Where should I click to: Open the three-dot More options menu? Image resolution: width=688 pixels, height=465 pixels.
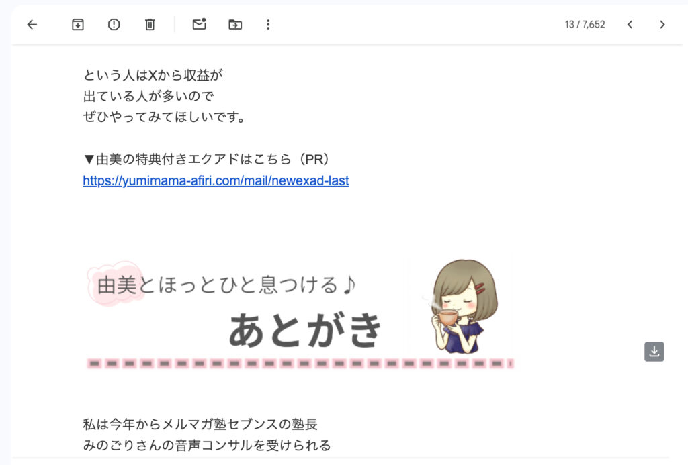click(x=268, y=25)
